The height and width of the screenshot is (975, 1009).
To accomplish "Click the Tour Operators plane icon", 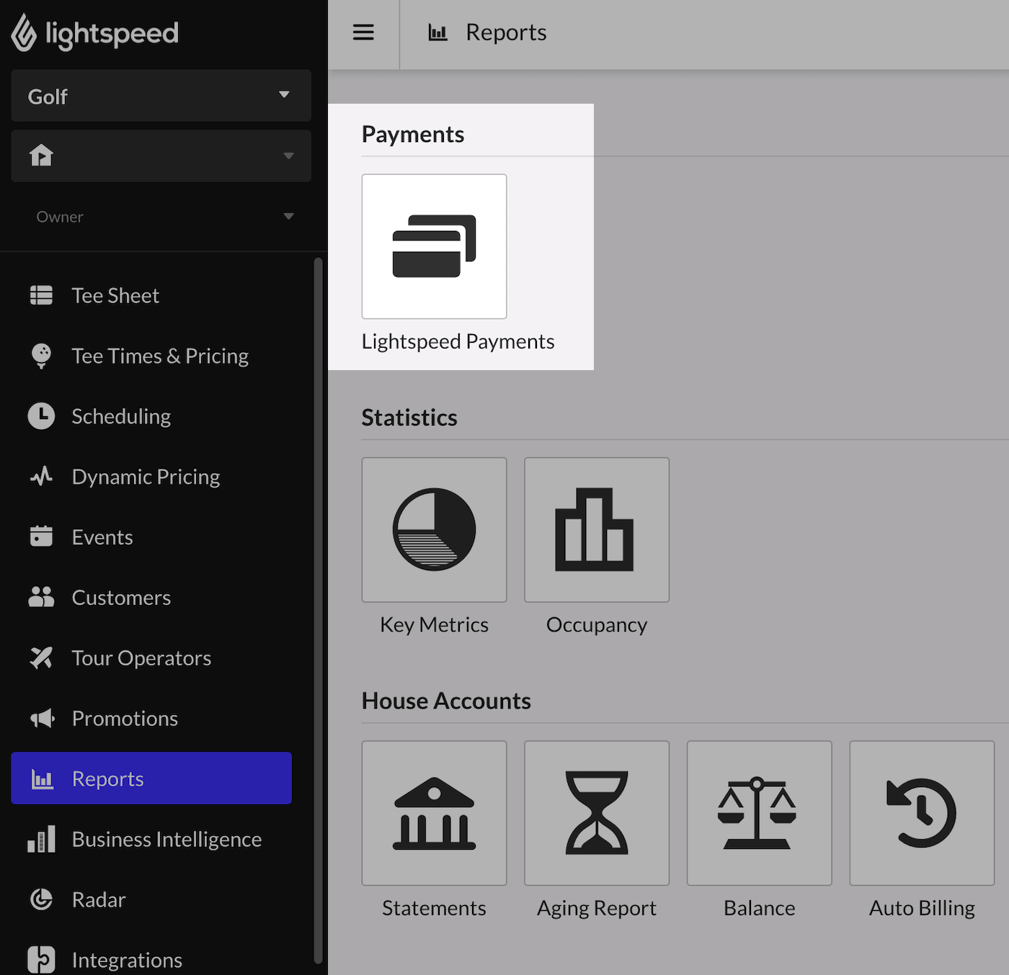I will [41, 657].
